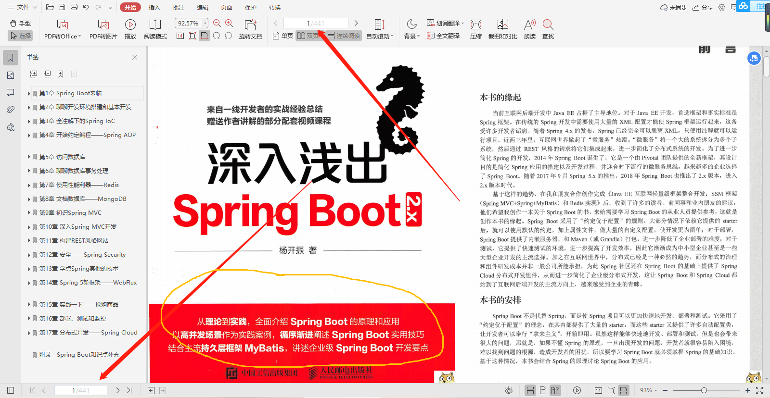Jump to last page in status bar
770x398 pixels.
tap(129, 390)
